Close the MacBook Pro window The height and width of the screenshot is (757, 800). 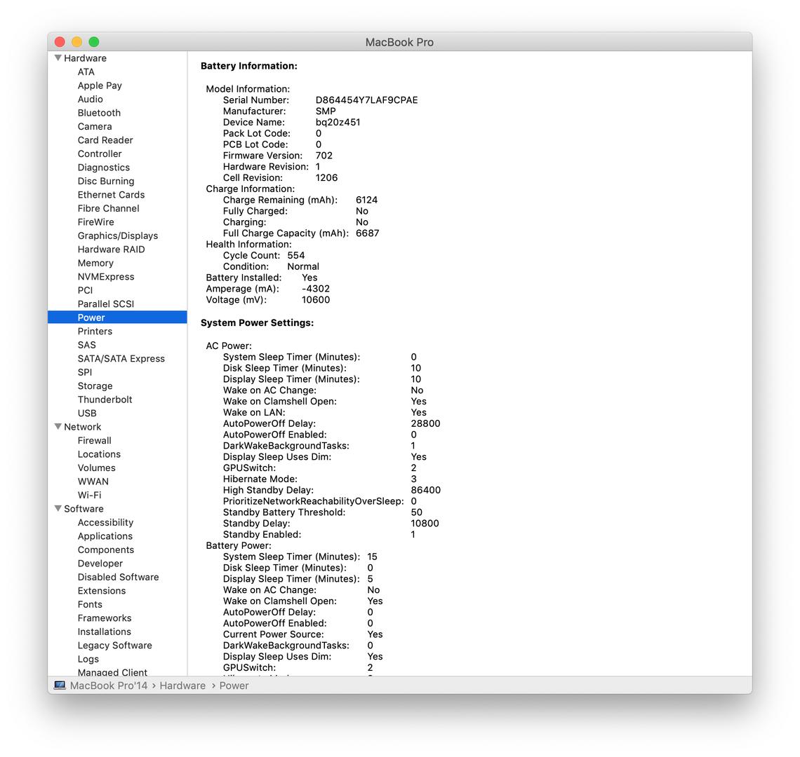[60, 42]
